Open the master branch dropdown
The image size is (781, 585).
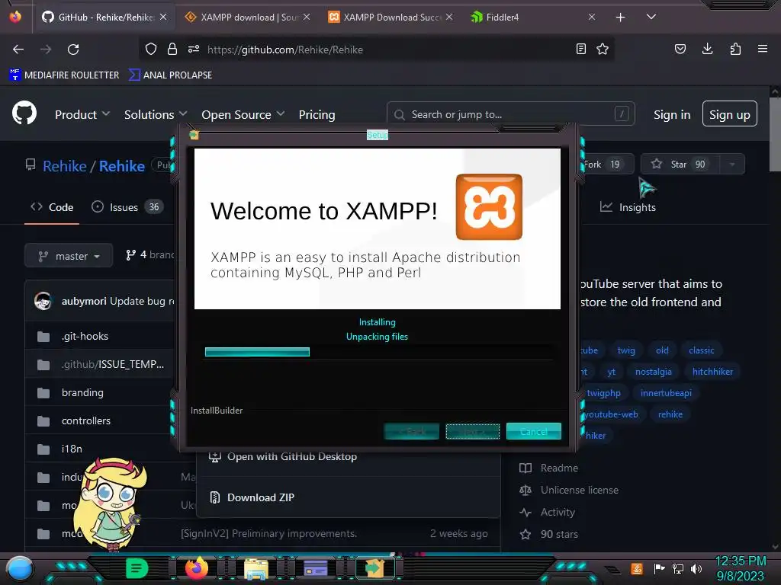pos(69,256)
